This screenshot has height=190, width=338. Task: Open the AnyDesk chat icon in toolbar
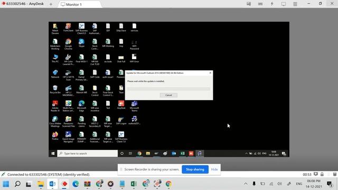pyautogui.click(x=249, y=4)
